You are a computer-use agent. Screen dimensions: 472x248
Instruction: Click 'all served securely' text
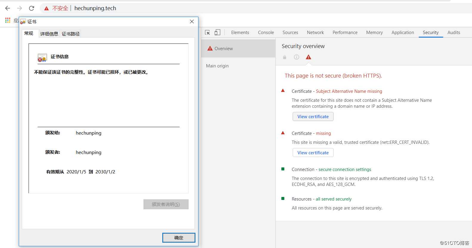(334, 199)
